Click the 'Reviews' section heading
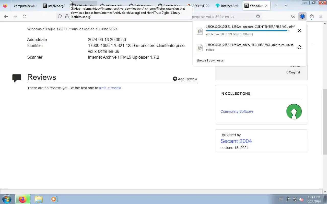327x204 pixels. click(42, 77)
